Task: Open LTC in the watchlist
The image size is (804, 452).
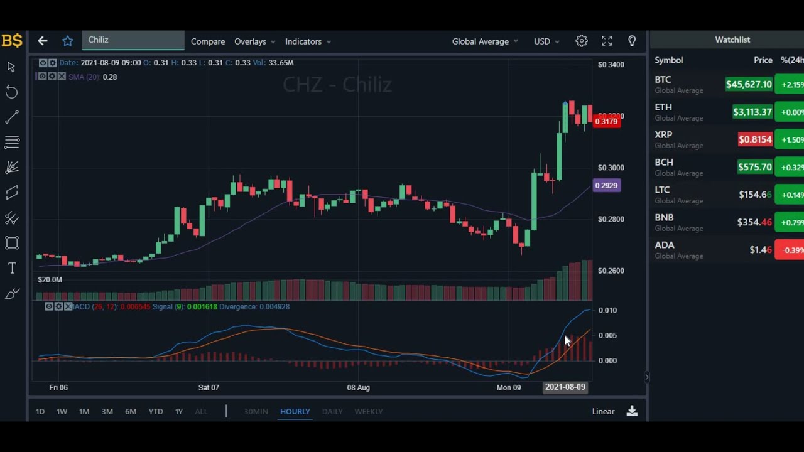Action: point(727,195)
